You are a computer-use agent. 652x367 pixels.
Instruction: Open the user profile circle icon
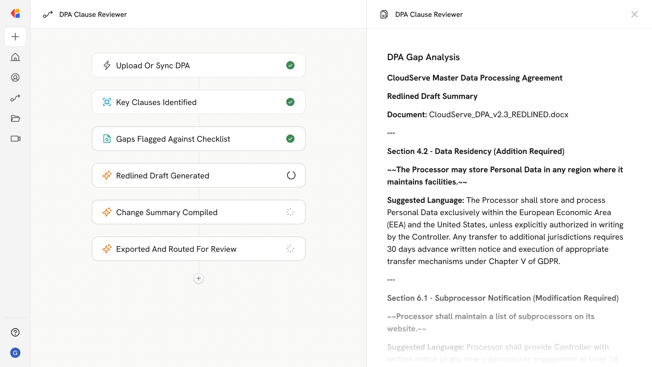coord(15,77)
